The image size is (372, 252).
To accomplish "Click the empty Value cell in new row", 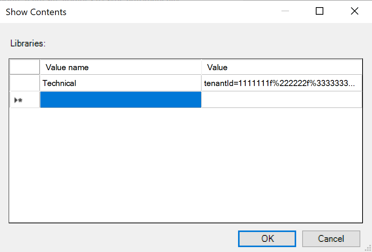I will pyautogui.click(x=282, y=100).
